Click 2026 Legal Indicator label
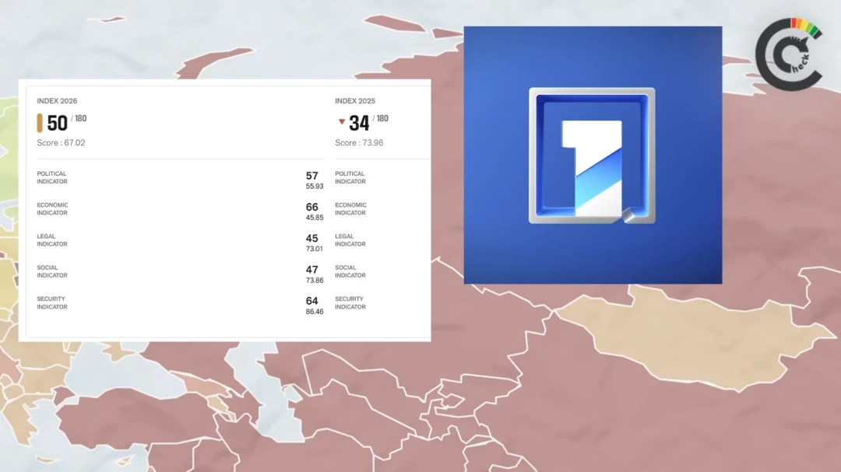The image size is (841, 472). 52,240
